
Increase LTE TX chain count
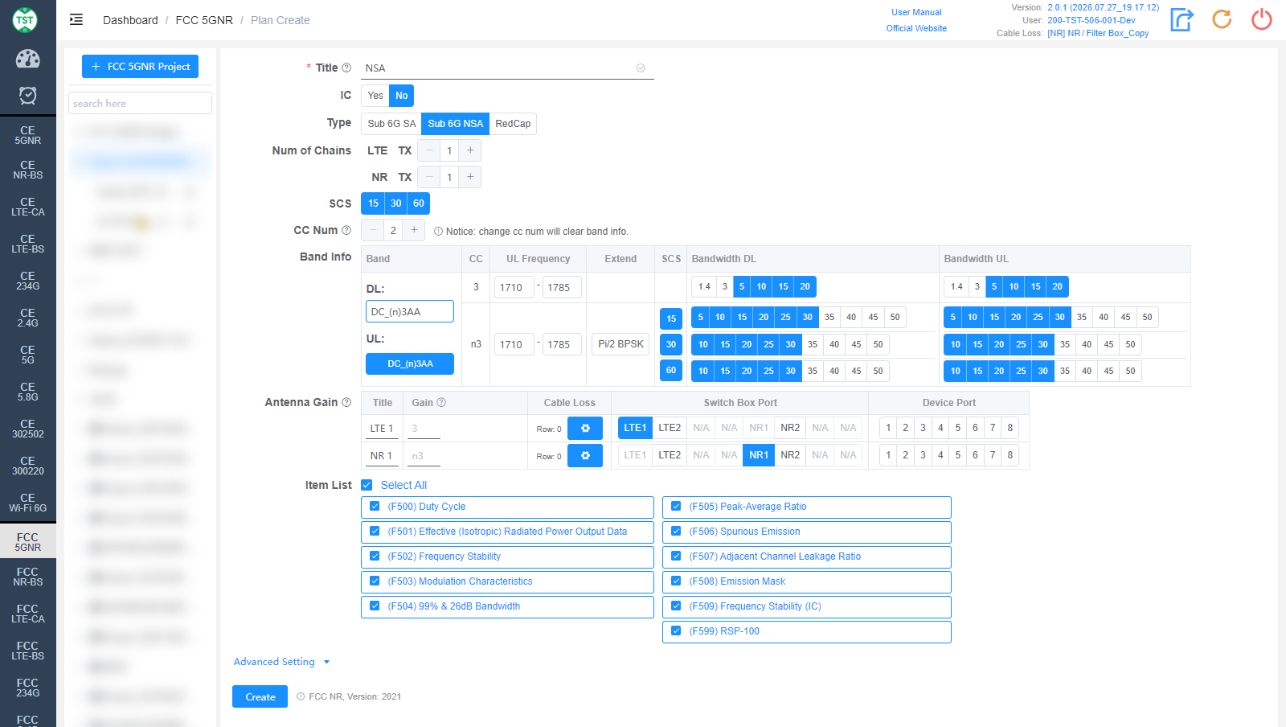point(470,150)
